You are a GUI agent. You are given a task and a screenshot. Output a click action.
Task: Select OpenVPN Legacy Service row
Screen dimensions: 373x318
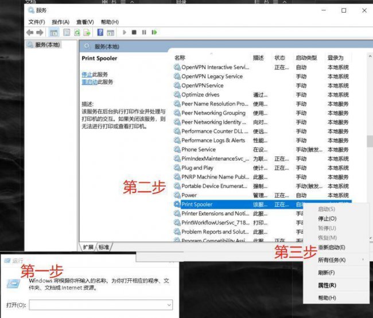[x=262, y=76]
